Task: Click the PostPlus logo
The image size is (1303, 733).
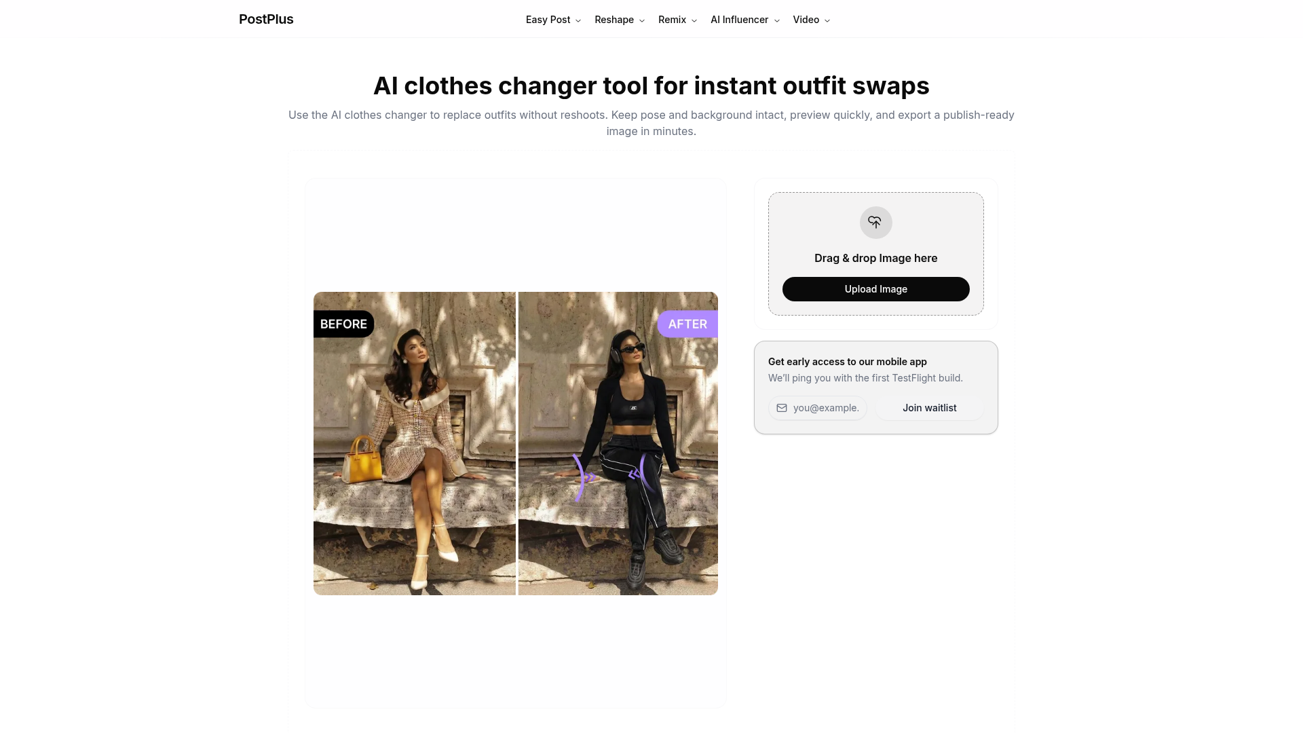Action: 266,20
